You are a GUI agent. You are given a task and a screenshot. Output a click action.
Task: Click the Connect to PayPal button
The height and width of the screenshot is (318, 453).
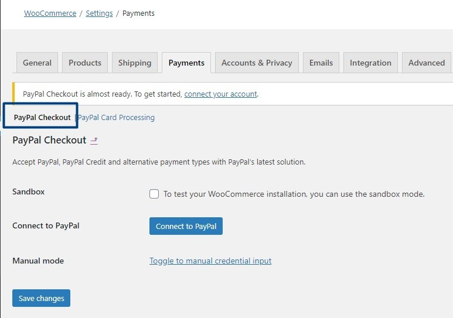[x=186, y=226]
